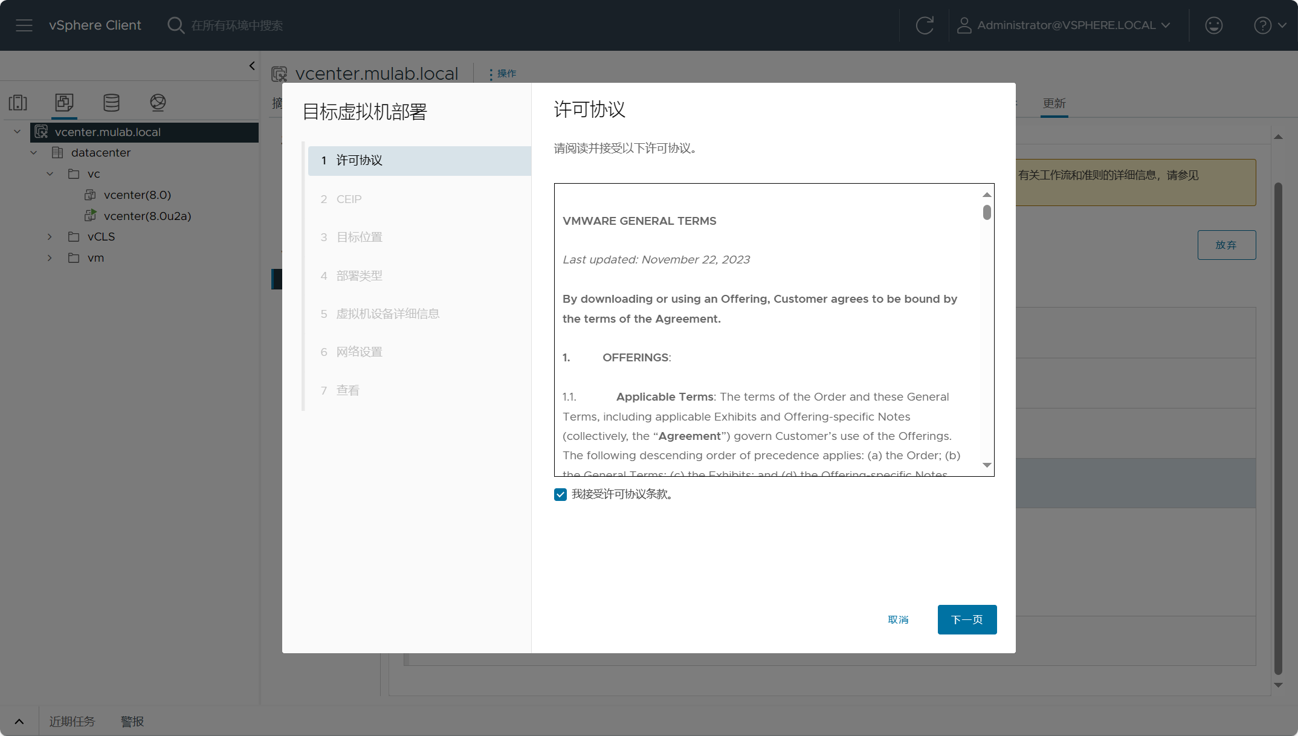Expand the vCLS folder node
Screen dimensions: 1298x736
click(50, 237)
